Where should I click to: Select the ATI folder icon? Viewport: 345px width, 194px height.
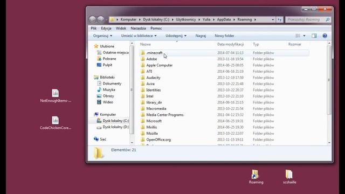tap(143, 71)
